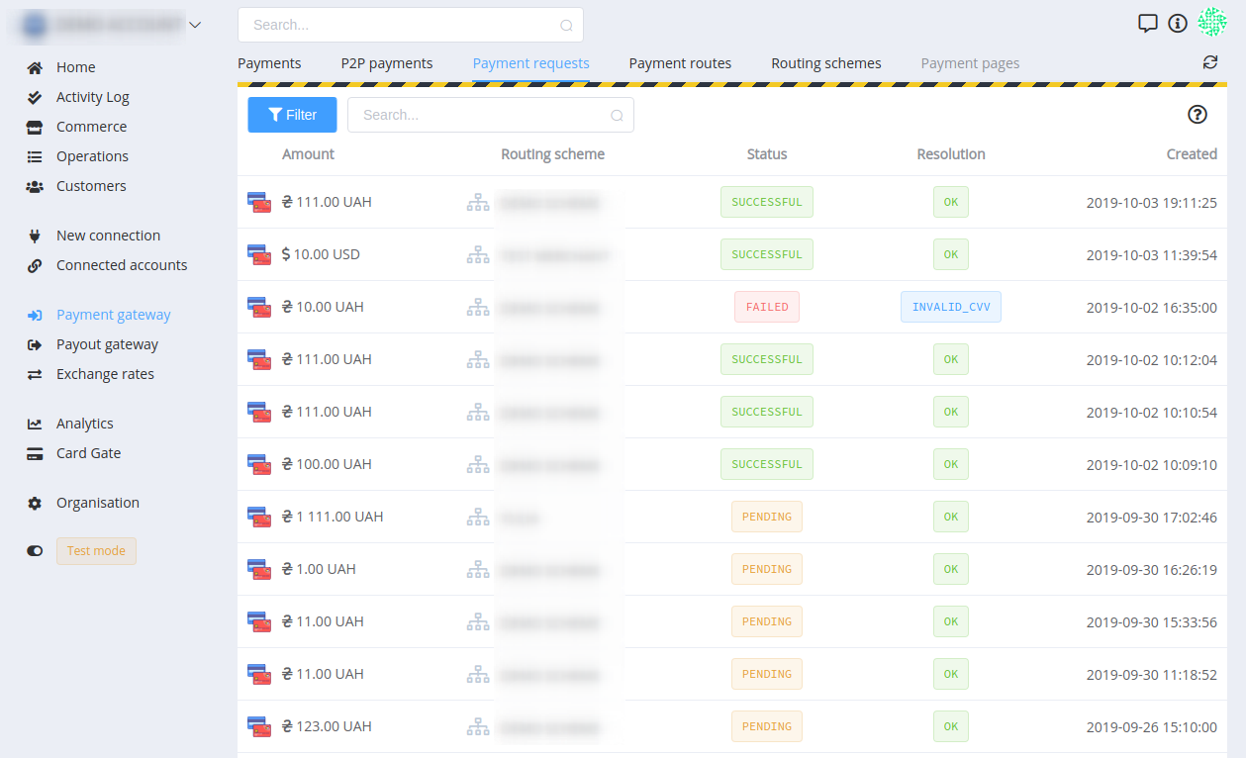Click the PENDING badge in ₴1.00 UAH row

click(x=767, y=569)
